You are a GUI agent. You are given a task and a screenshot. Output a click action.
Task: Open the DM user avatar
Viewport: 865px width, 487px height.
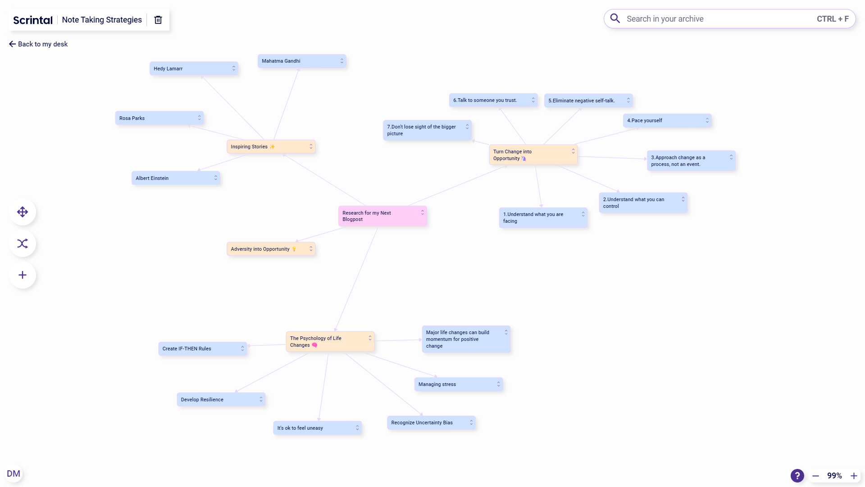click(14, 473)
